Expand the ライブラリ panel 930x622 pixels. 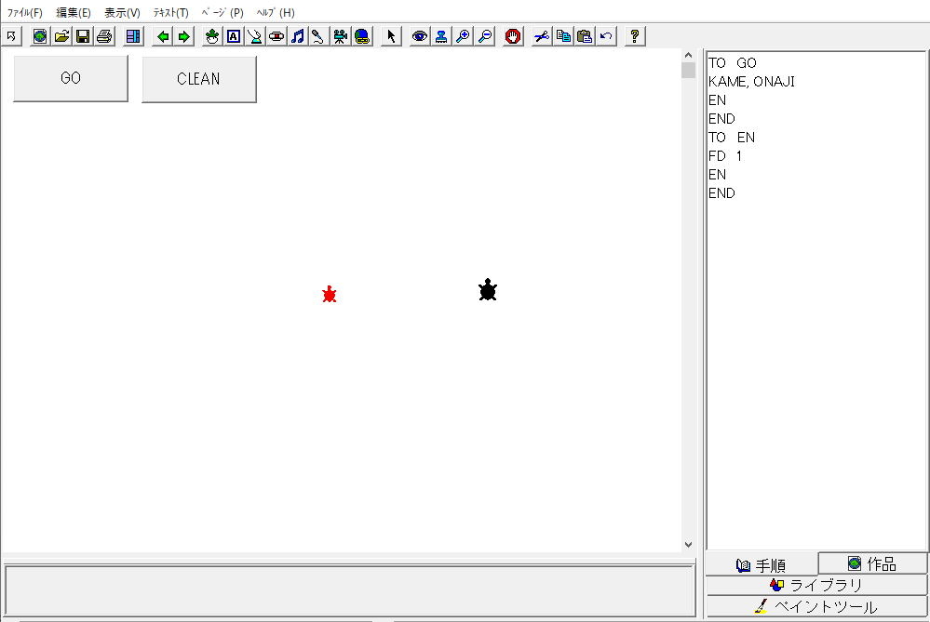(x=816, y=585)
